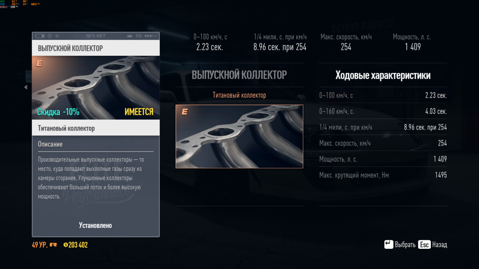479x269 pixels.
Task: Click the reputation icon beside 49 УР.
Action: (54, 245)
